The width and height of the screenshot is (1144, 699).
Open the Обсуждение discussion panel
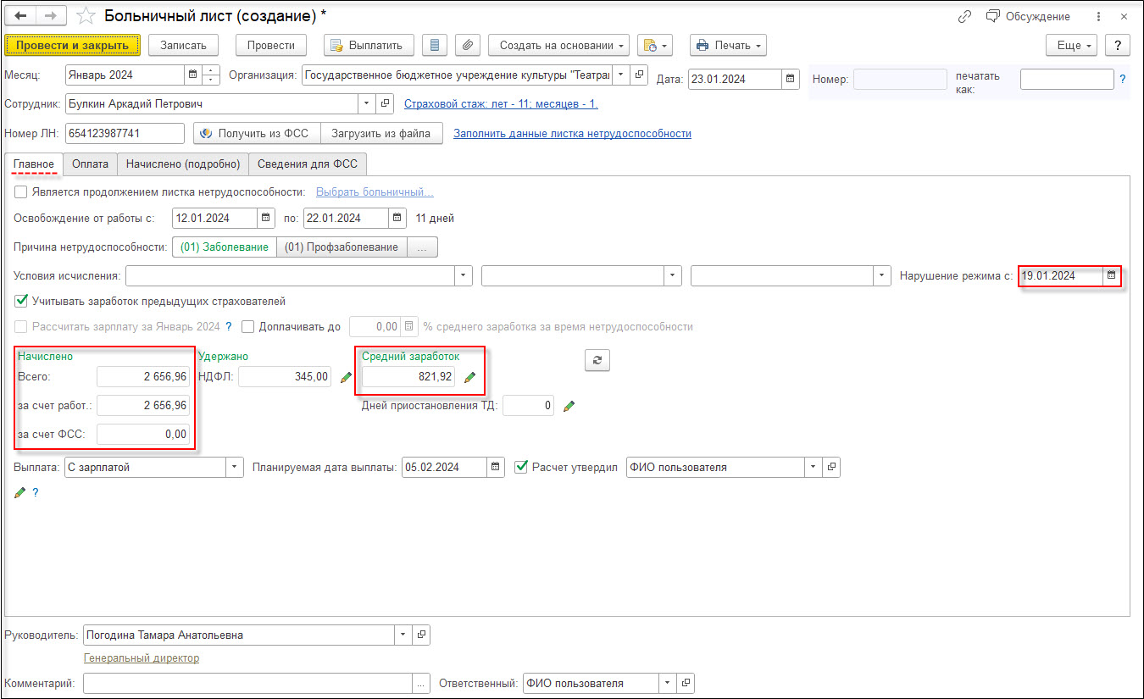pyautogui.click(x=1028, y=16)
